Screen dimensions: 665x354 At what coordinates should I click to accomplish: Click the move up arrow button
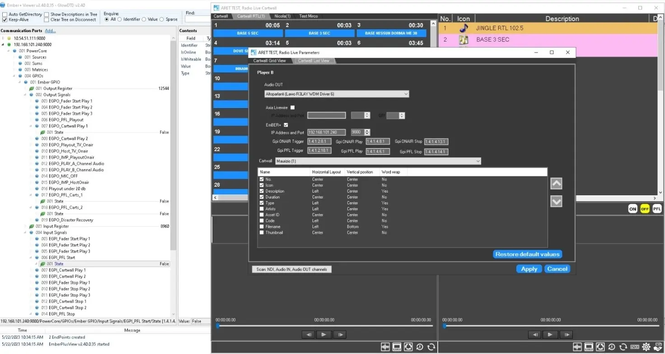pyautogui.click(x=556, y=184)
